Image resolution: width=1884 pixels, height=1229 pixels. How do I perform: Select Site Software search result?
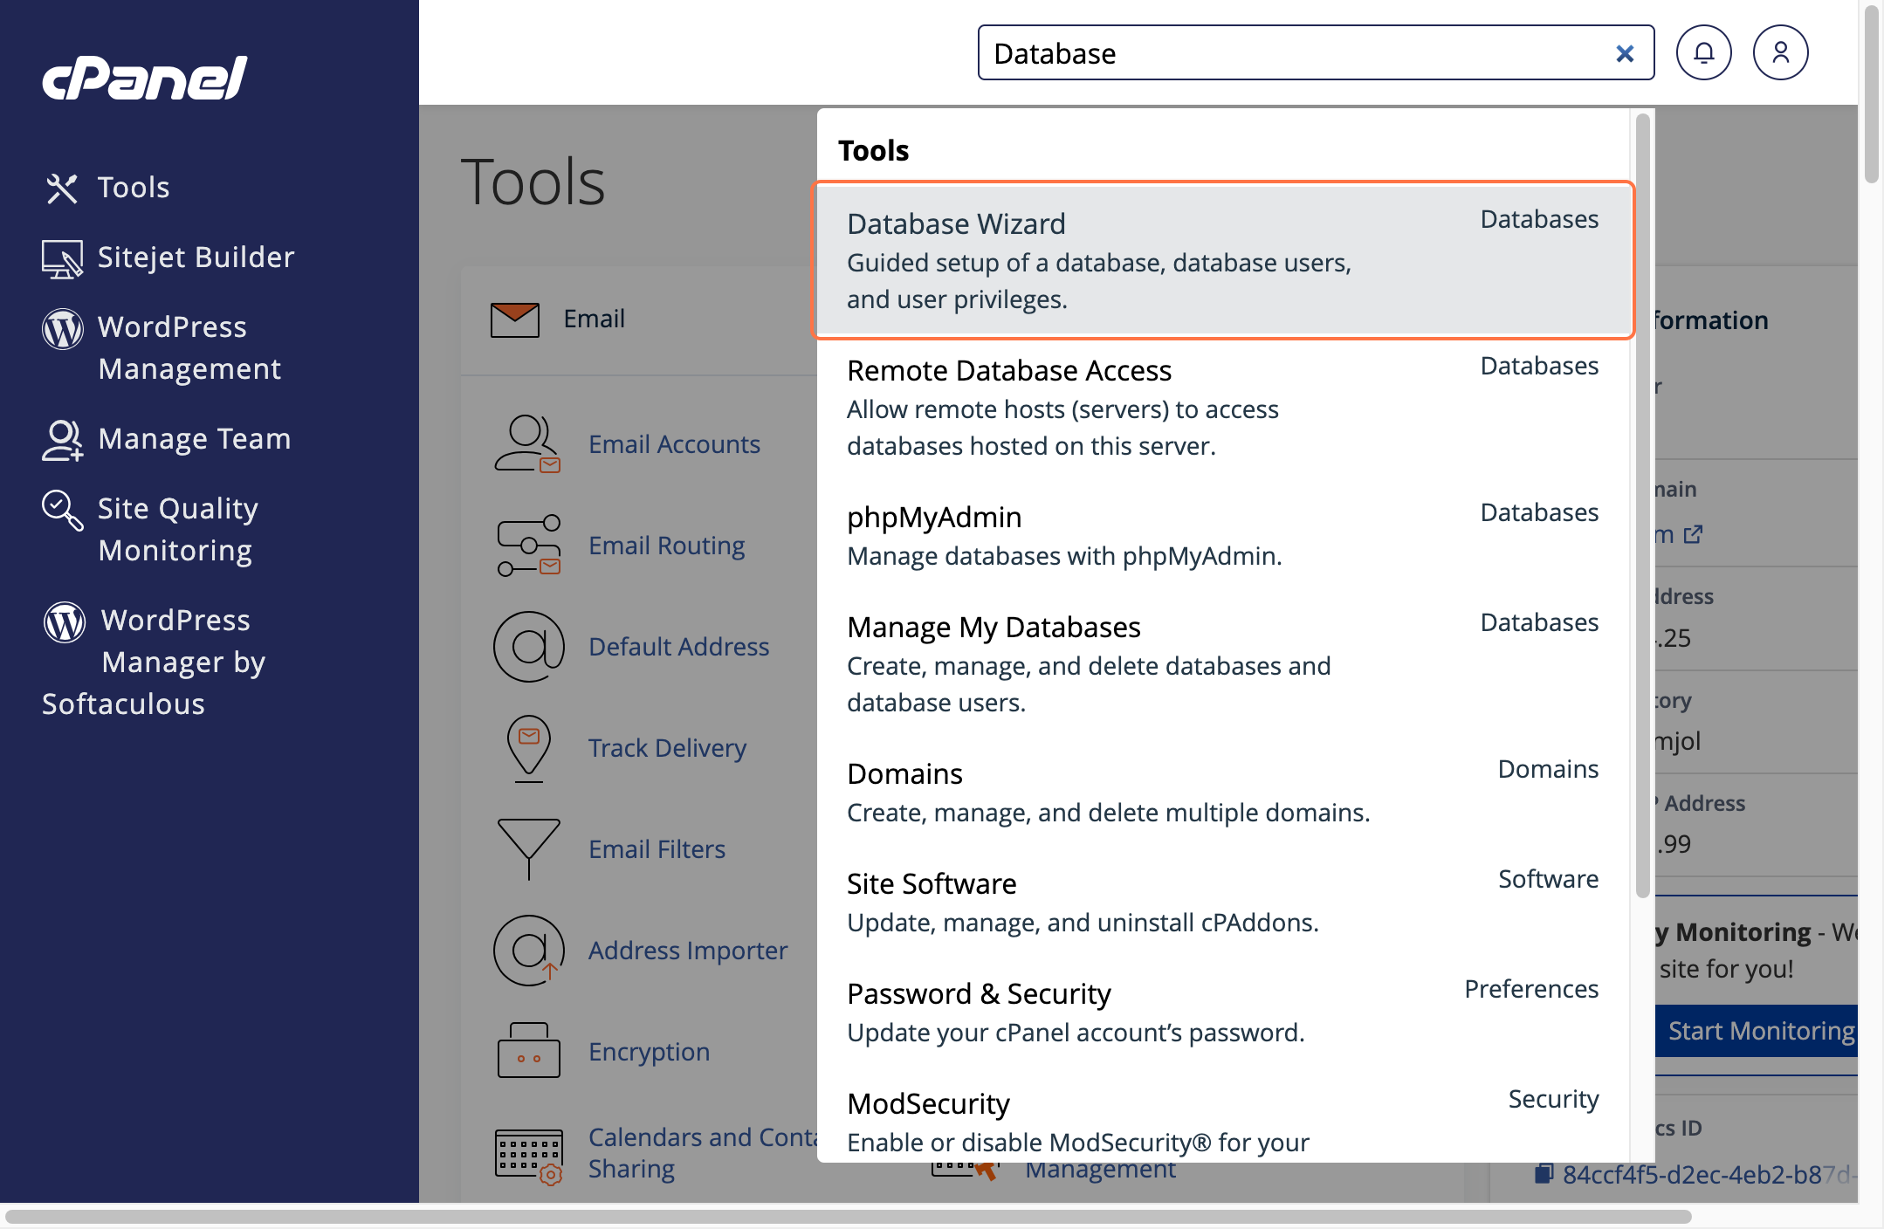1222,902
